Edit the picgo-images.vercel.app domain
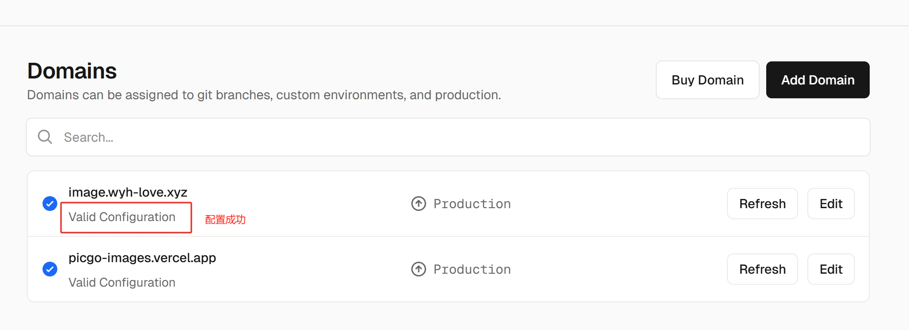Image resolution: width=909 pixels, height=330 pixels. point(830,269)
